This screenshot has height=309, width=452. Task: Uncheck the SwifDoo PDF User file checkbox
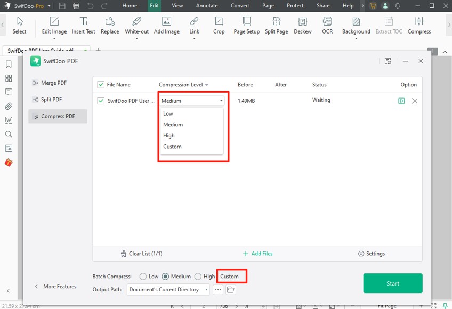click(101, 101)
